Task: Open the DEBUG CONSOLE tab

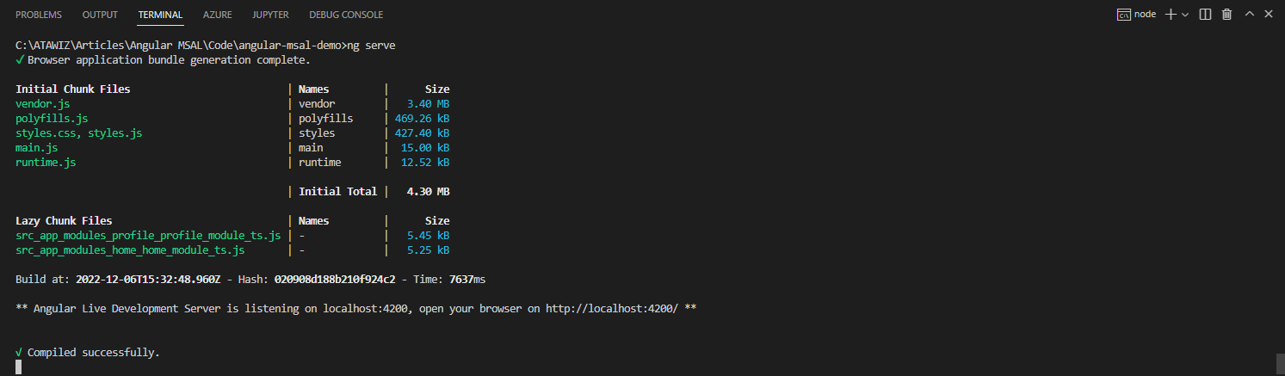Action: click(x=346, y=15)
